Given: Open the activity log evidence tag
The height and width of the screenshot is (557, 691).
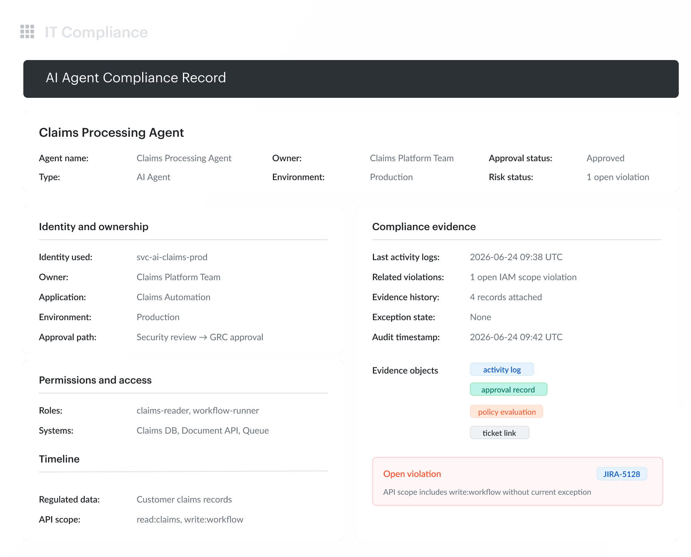Looking at the screenshot, I should click(x=502, y=369).
